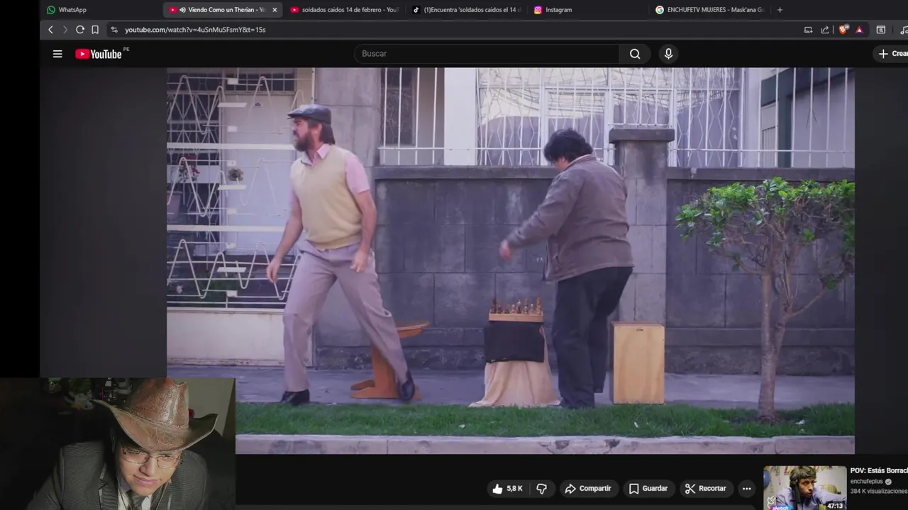
Task: Open a new tab with plus button
Action: pyautogui.click(x=780, y=10)
